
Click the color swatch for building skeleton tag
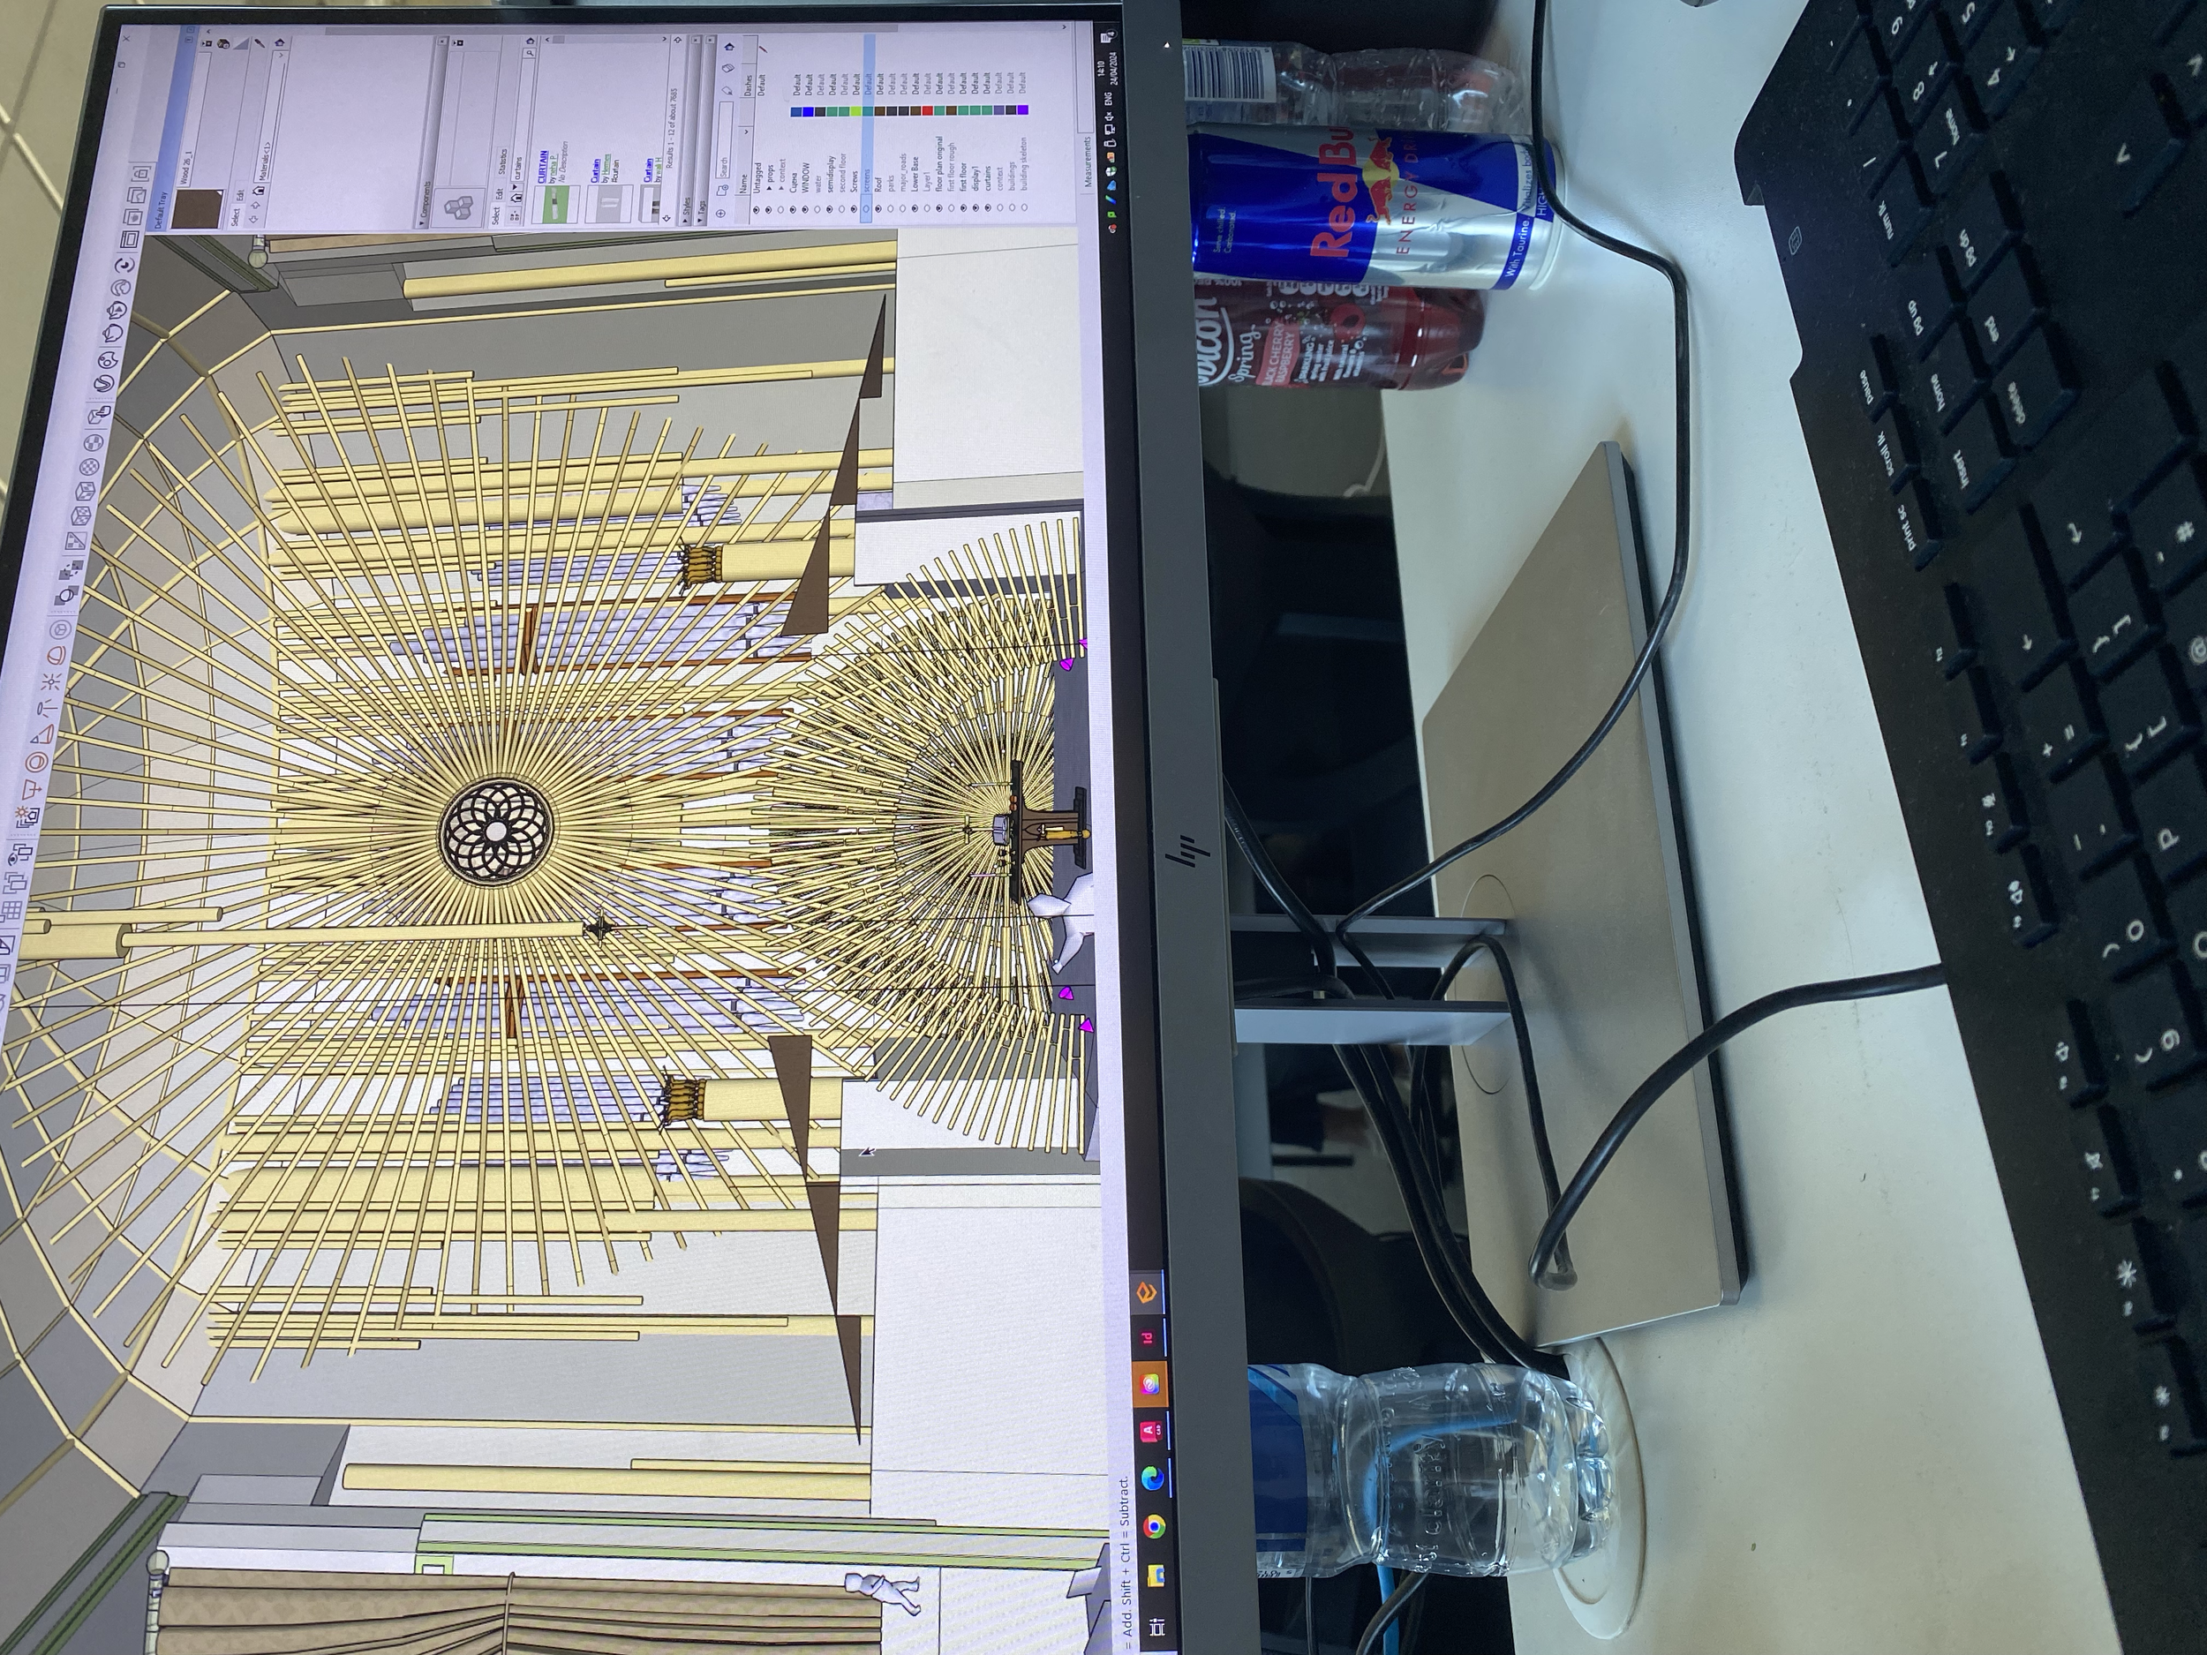[x=1024, y=109]
